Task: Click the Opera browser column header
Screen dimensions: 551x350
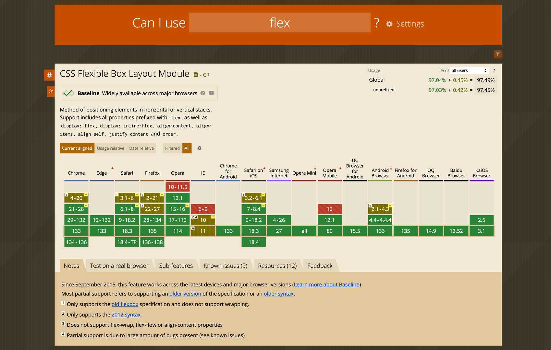Action: pyautogui.click(x=178, y=173)
